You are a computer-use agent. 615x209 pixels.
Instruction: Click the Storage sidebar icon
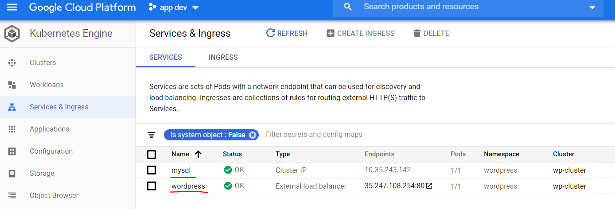pyautogui.click(x=12, y=174)
